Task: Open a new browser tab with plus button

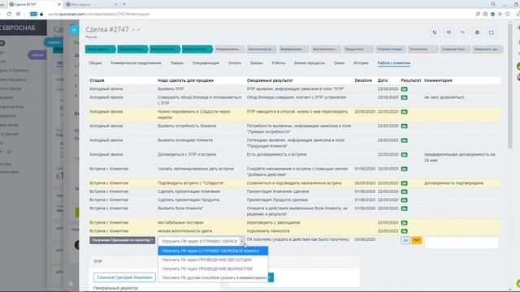Action: 124,4
